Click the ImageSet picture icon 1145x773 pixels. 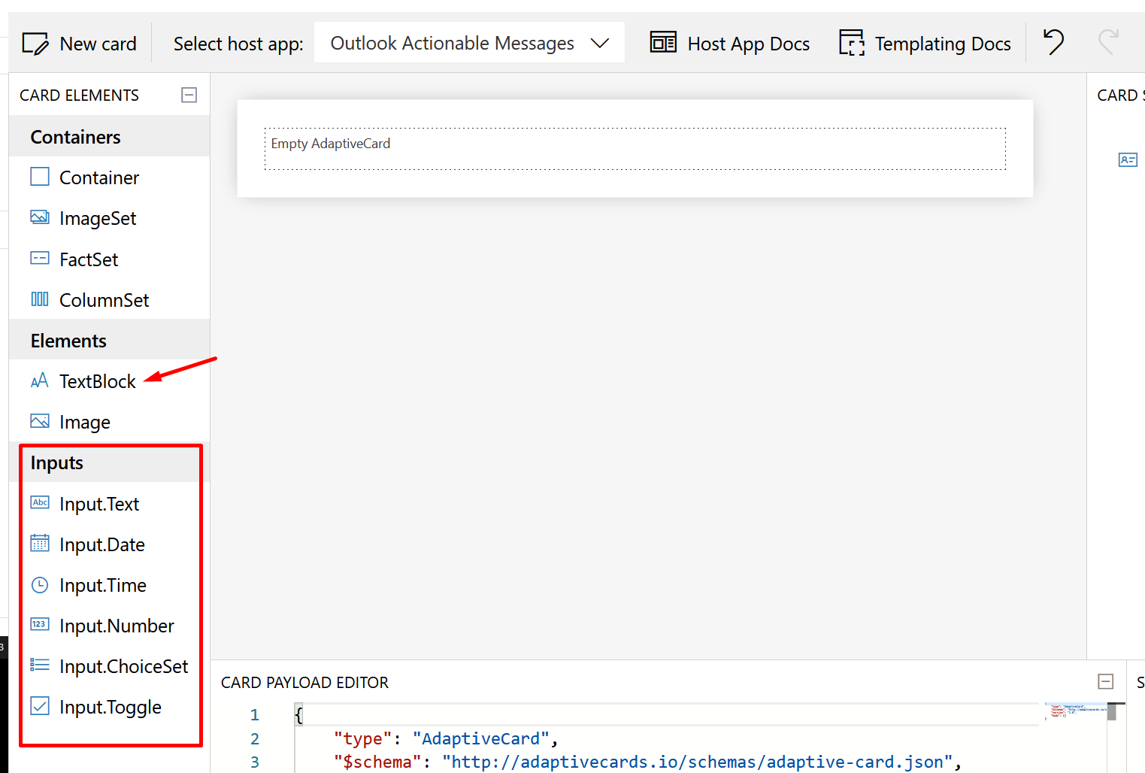39,217
